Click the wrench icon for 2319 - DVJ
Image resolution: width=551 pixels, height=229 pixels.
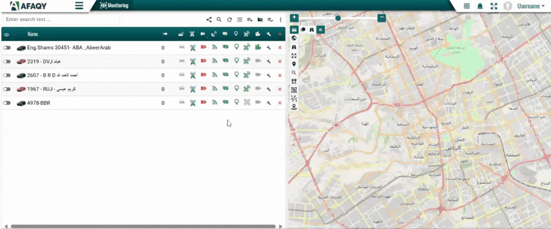point(268,61)
